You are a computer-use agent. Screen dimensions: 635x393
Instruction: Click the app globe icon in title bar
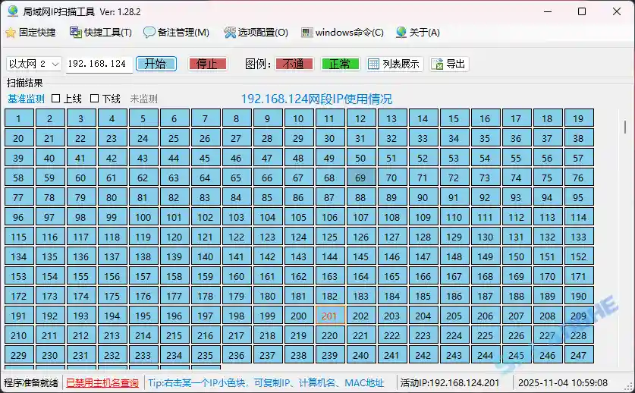click(13, 11)
